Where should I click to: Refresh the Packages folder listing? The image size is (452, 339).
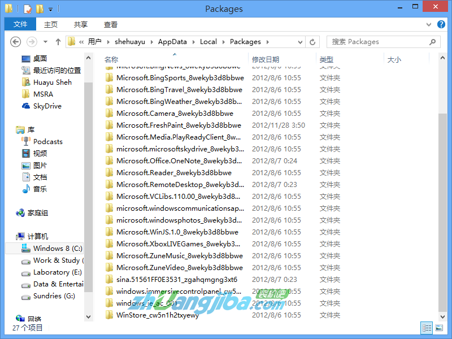[312, 42]
